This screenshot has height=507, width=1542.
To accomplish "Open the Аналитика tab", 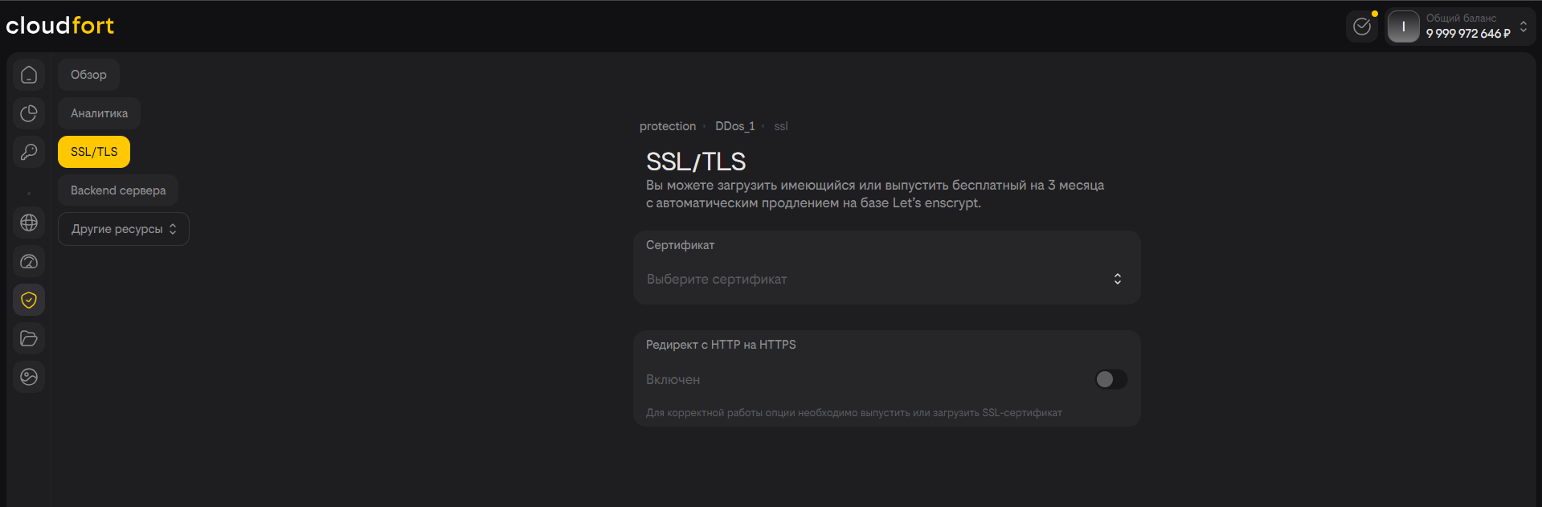I will [x=99, y=113].
